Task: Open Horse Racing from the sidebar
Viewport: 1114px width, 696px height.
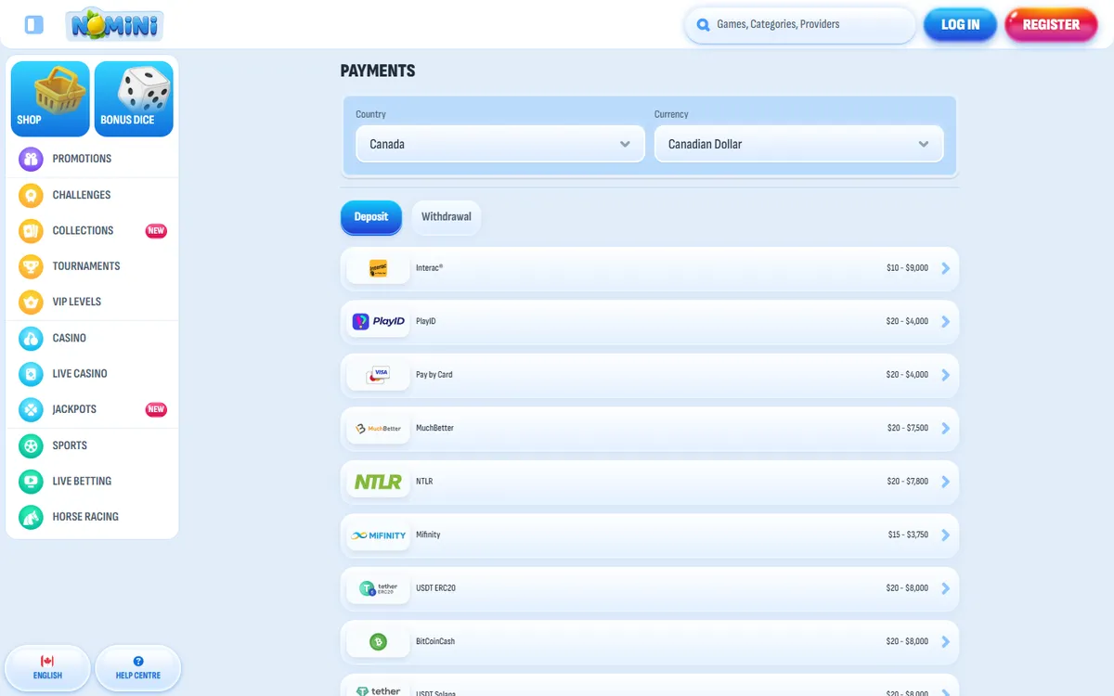Action: coord(92,517)
